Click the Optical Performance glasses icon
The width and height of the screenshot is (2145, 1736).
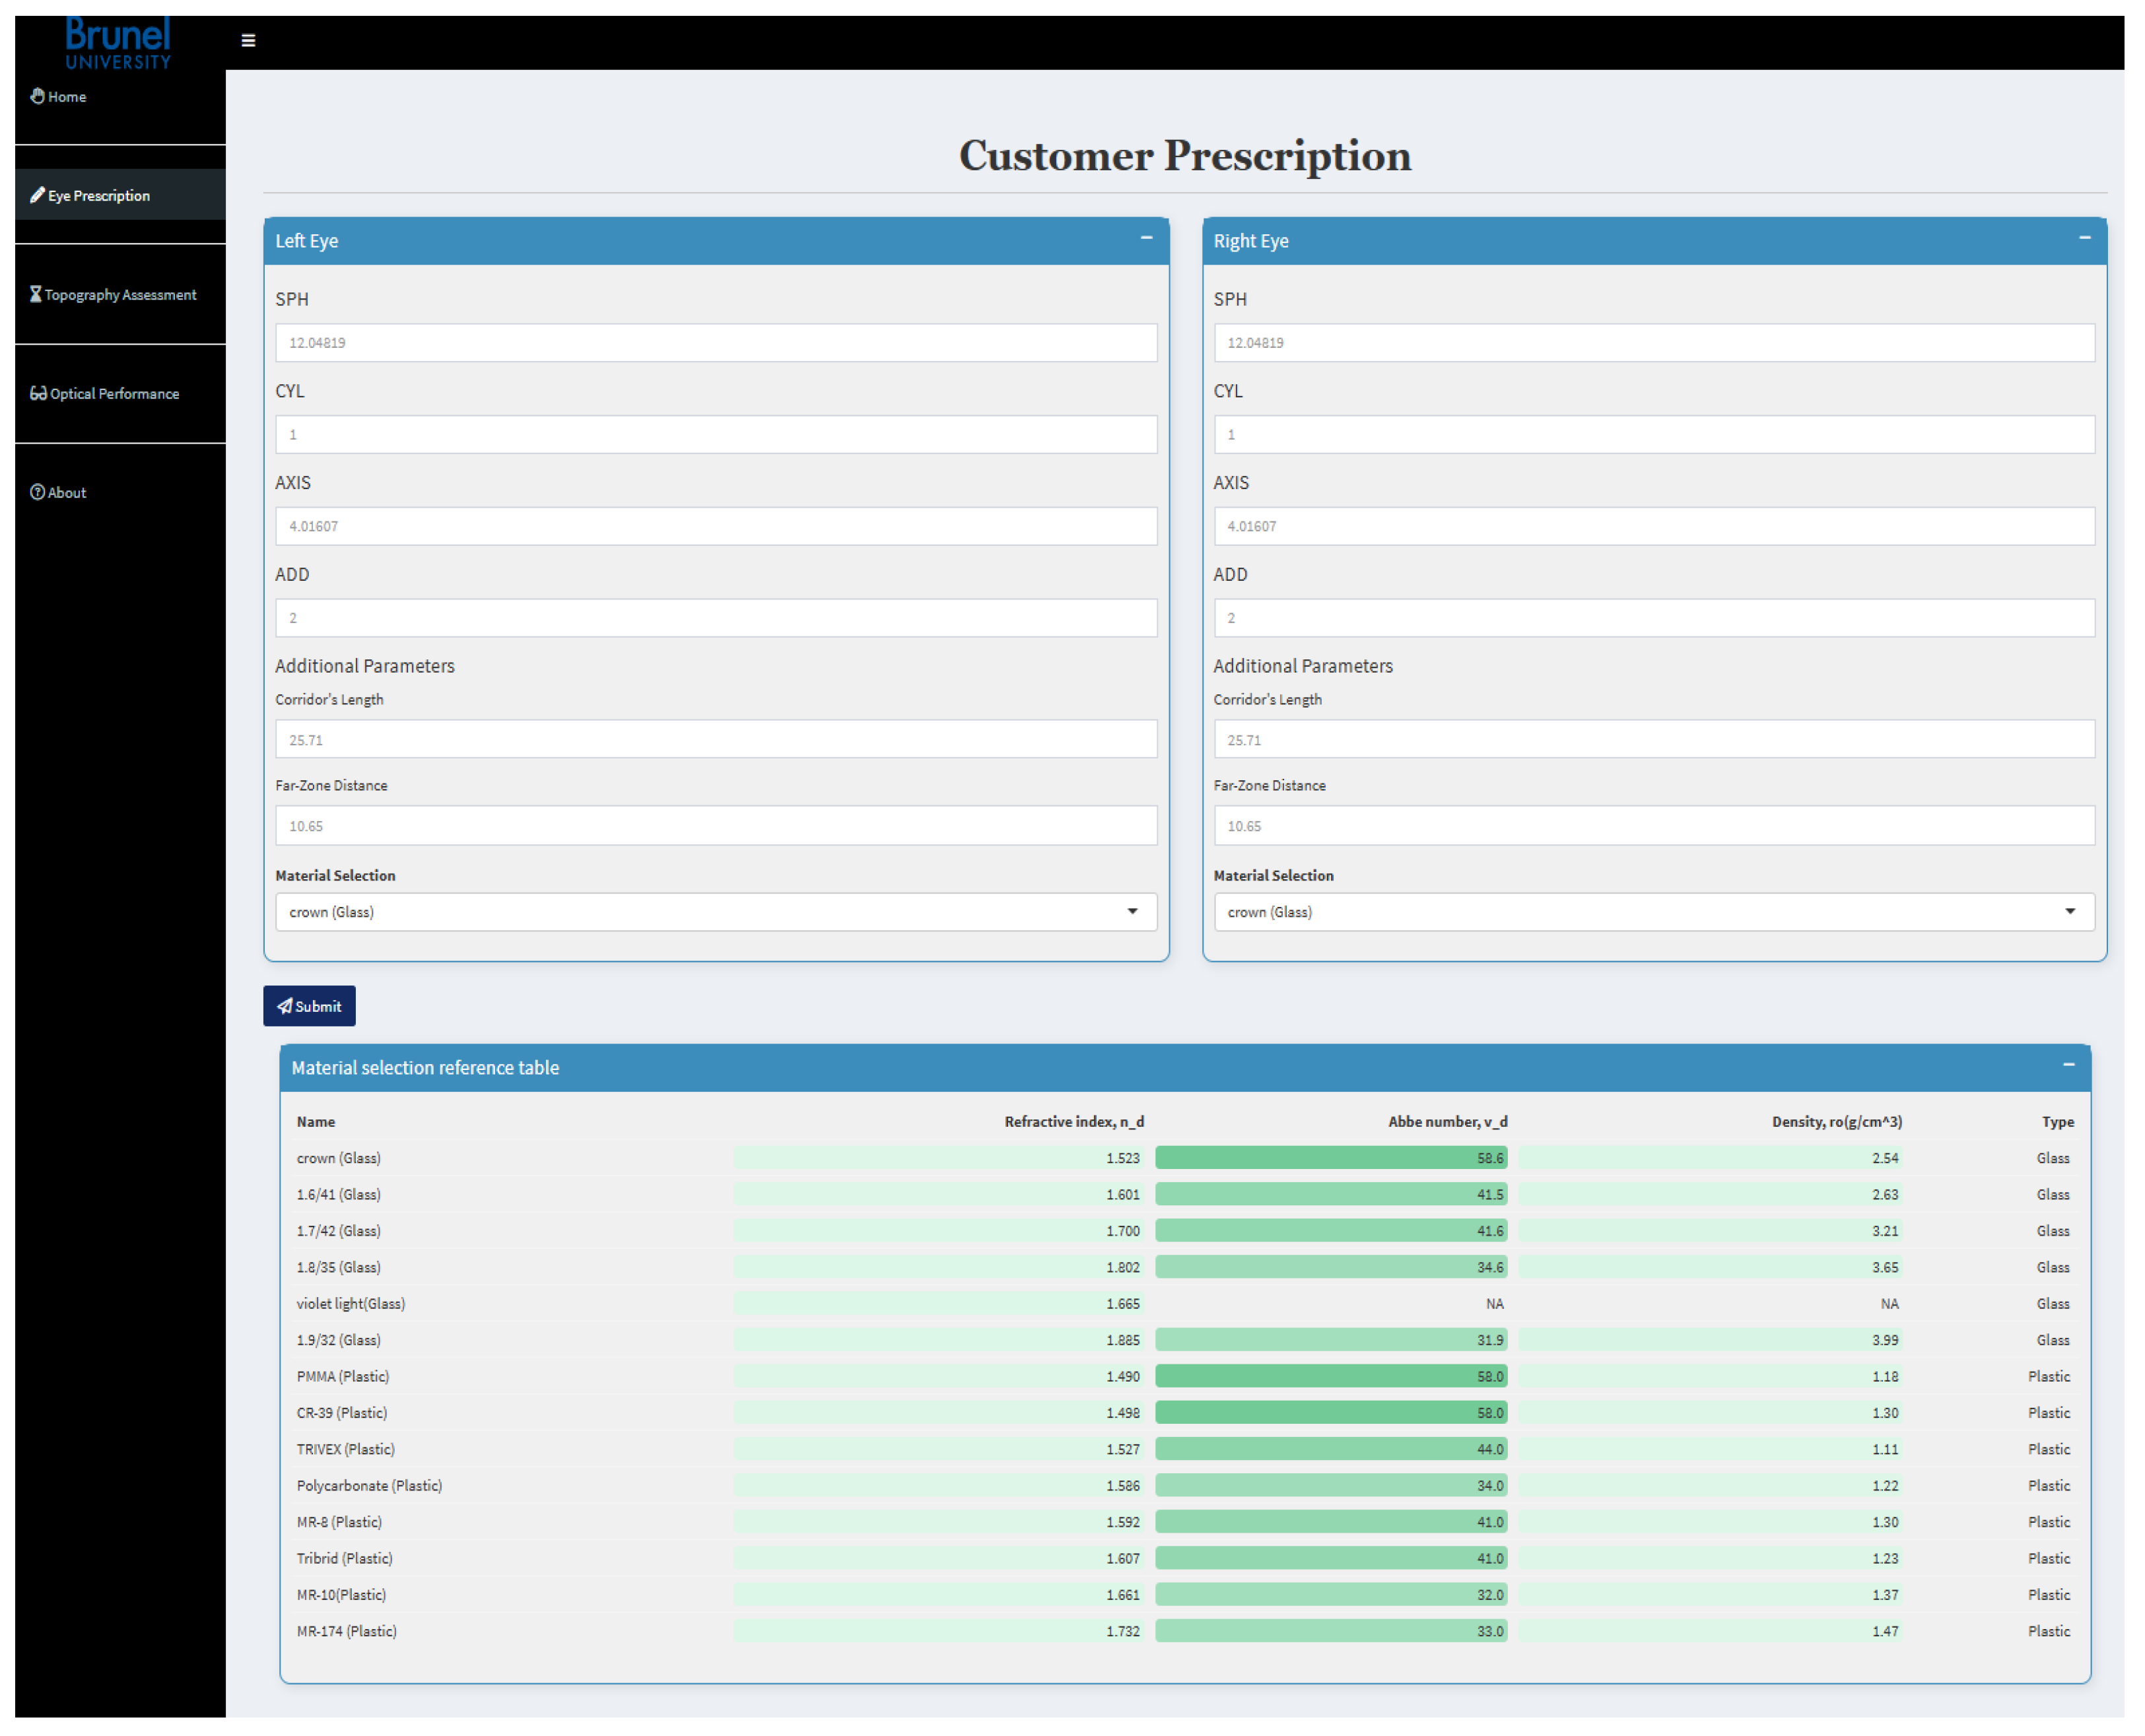(x=38, y=393)
